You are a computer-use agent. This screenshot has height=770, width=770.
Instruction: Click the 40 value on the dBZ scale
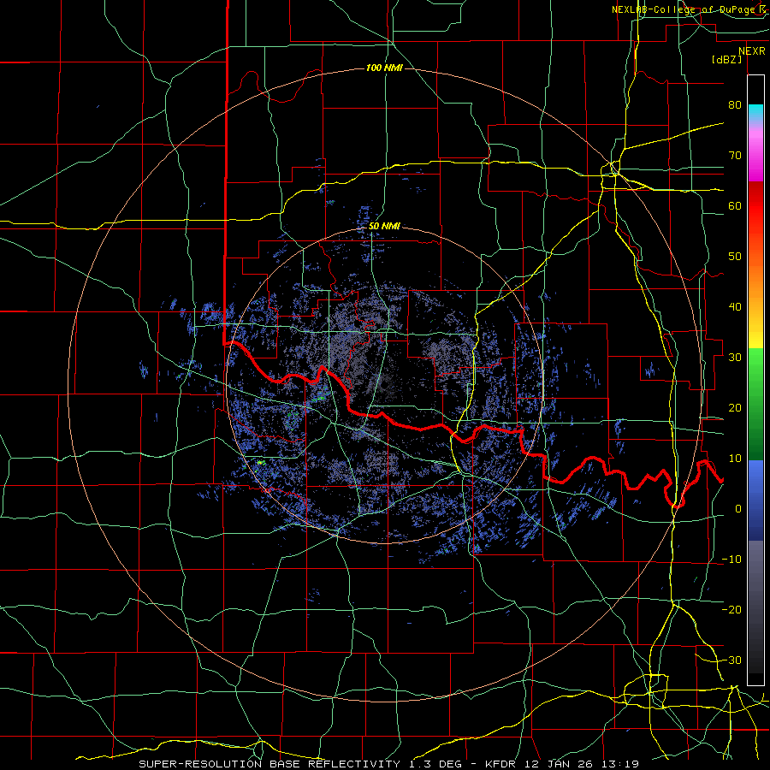pyautogui.click(x=735, y=307)
